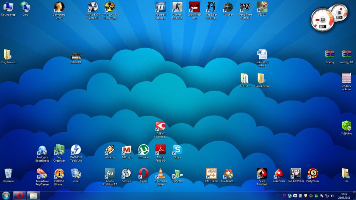Open Opera from the taskbar
Image resolution: width=356 pixels, height=200 pixels.
coord(20,195)
